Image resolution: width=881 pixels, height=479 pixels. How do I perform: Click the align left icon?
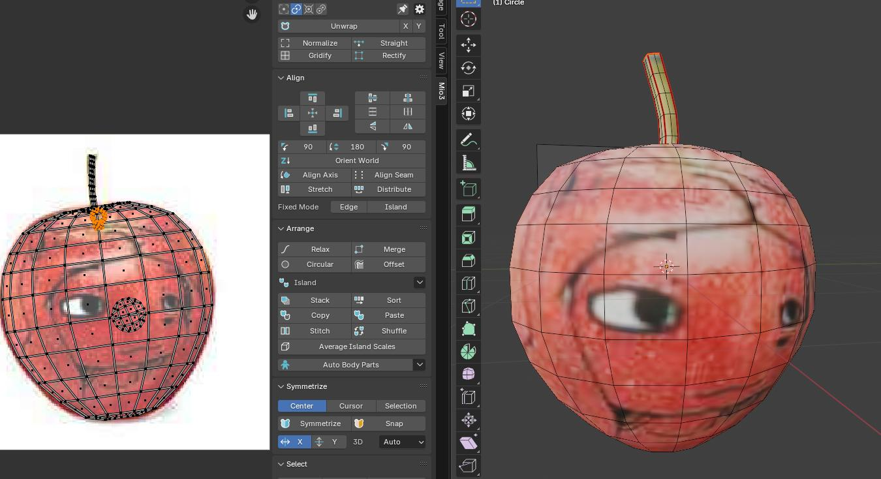point(288,114)
